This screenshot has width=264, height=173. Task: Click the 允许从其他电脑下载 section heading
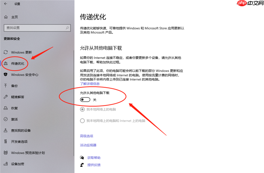pos(101,48)
